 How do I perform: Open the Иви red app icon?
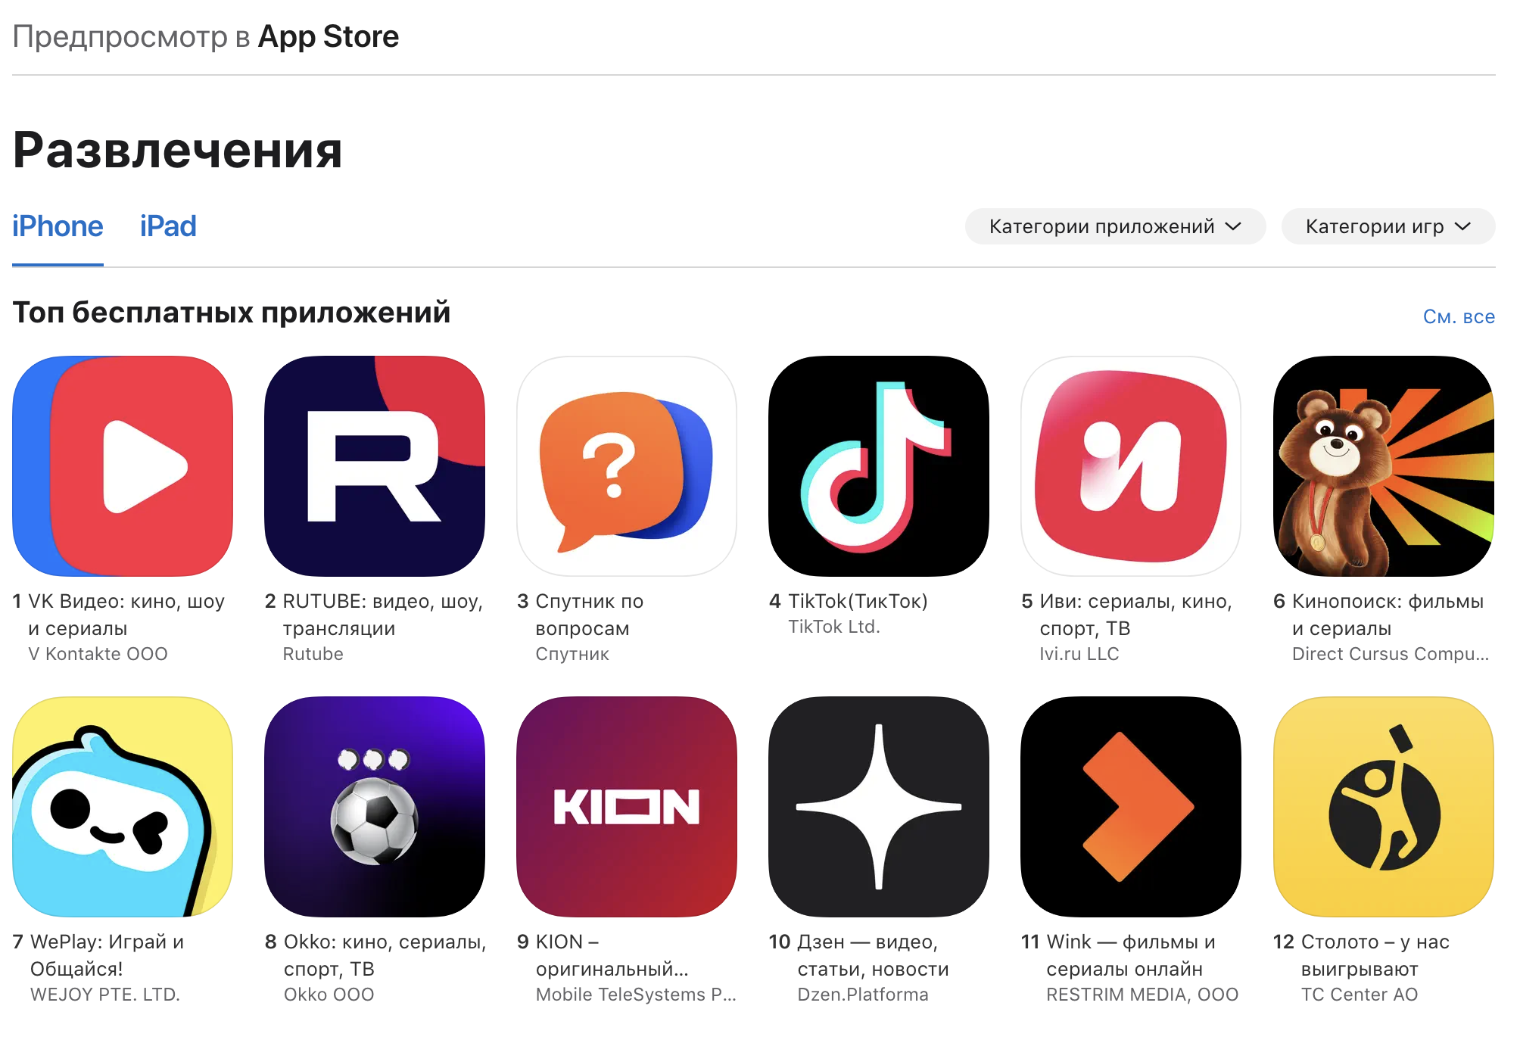pos(1131,466)
